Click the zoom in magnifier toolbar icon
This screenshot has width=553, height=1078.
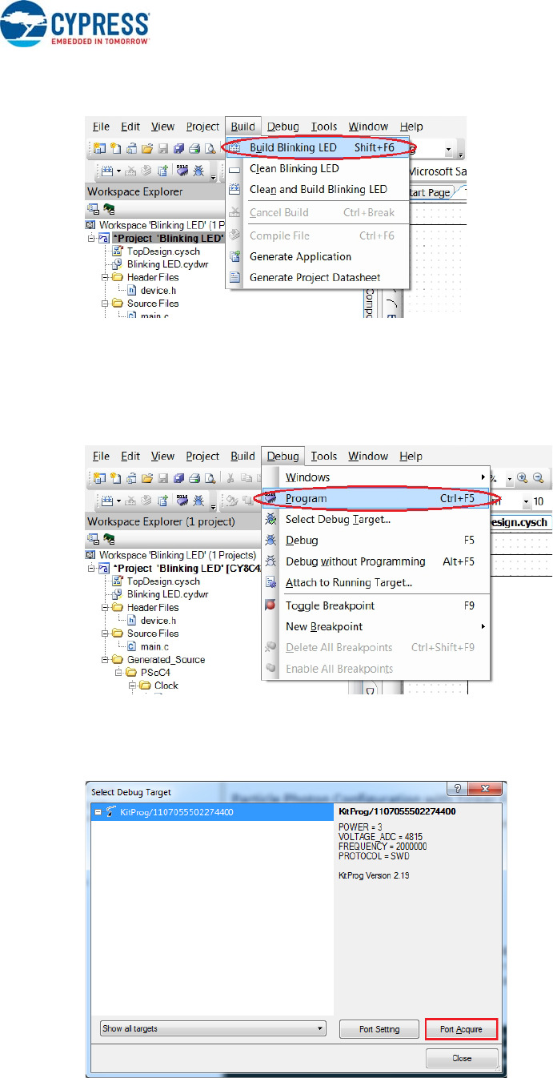tap(523, 477)
